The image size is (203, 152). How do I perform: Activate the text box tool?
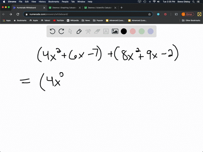click(106, 31)
